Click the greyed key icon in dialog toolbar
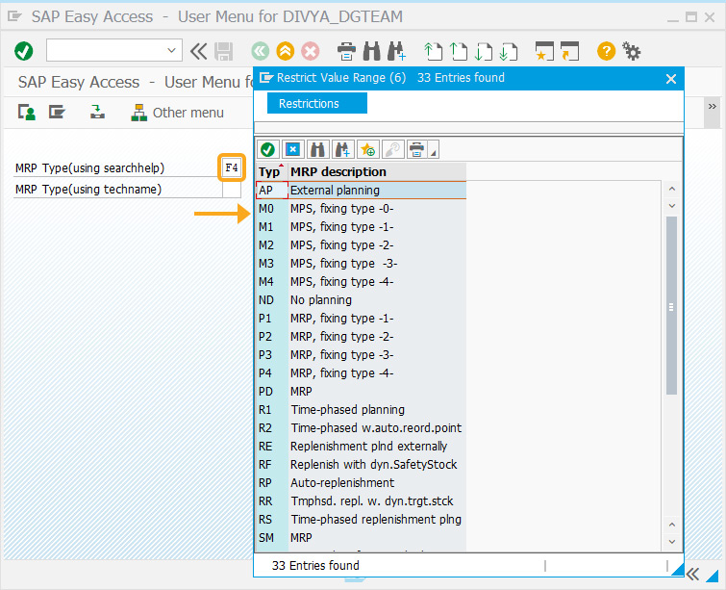This screenshot has height=590, width=726. coord(392,150)
